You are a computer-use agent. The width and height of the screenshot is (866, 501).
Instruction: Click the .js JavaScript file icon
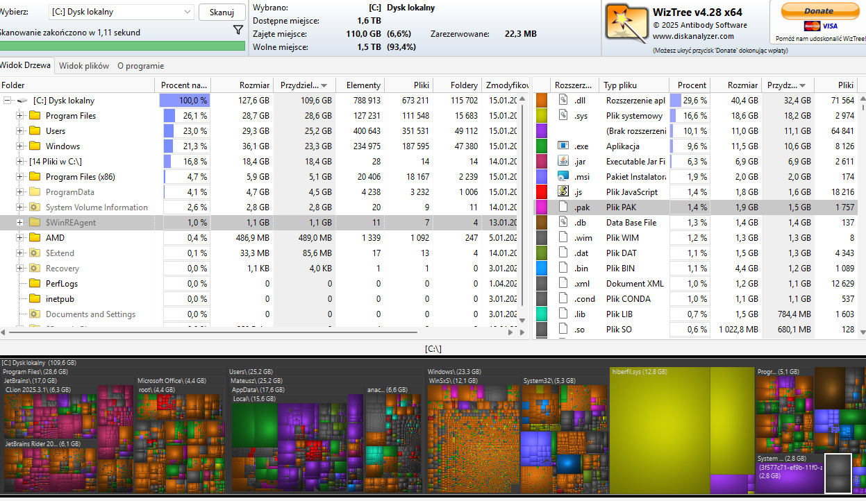pyautogui.click(x=563, y=192)
